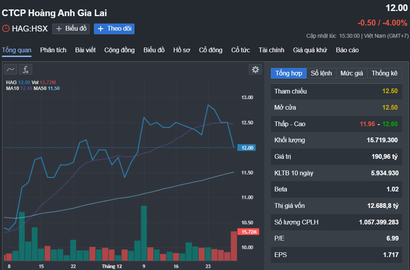Click the large 12.00 current price
Image resolution: width=410 pixels, height=270 pixels.
397,8
